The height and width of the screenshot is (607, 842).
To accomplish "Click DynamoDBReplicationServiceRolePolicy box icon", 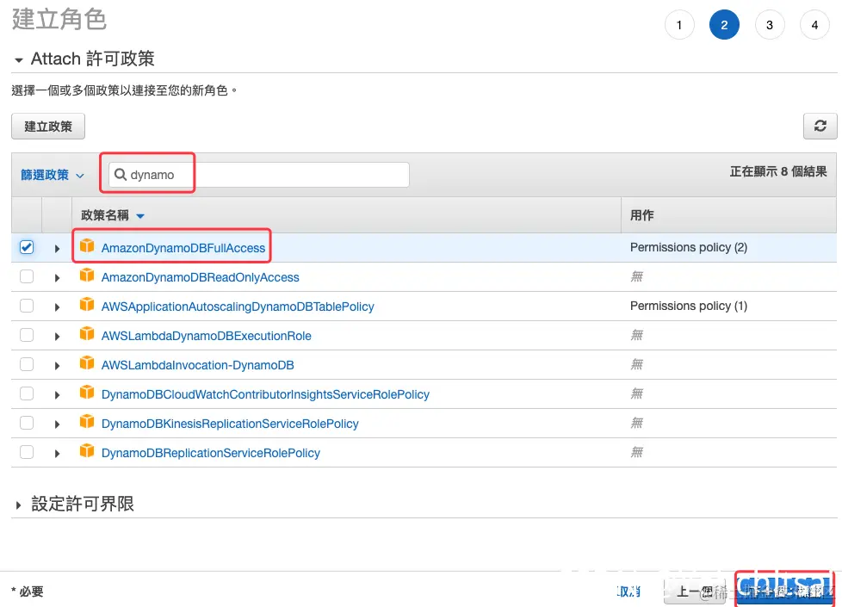I will [x=87, y=451].
